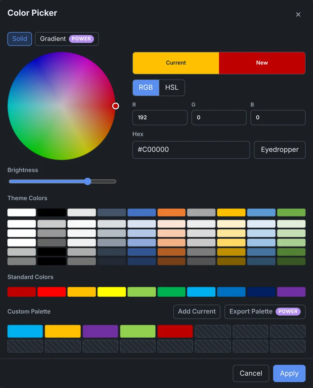
Task: Pick the medium blue theme color in top row
Action: click(x=142, y=212)
